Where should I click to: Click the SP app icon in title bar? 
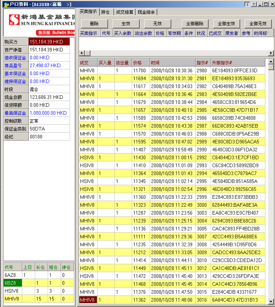pos(5,4)
